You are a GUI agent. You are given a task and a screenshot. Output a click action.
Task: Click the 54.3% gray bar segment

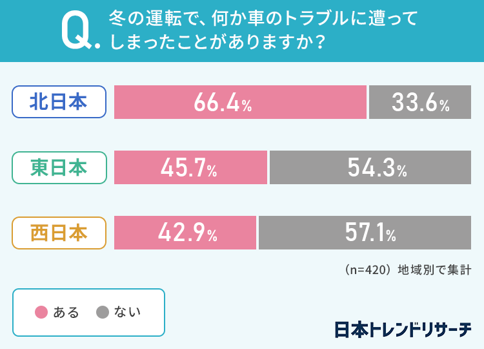point(370,167)
